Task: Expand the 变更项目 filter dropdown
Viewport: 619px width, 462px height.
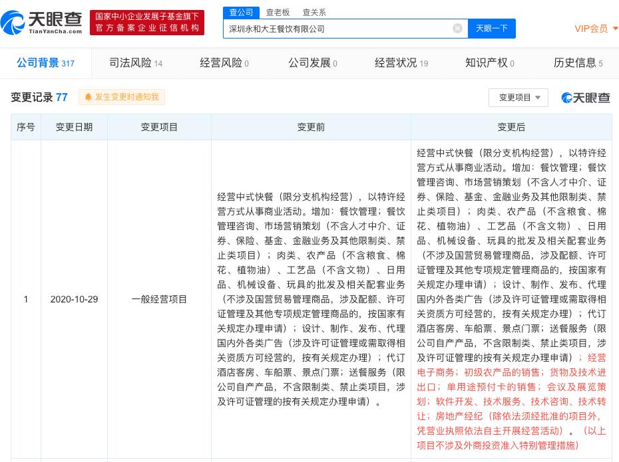Action: (518, 97)
